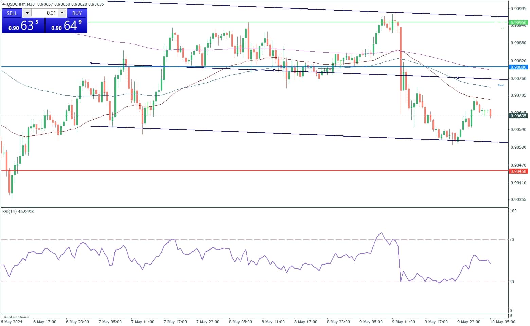Viewport: 530px width, 326px height.
Task: Increase lot volume with the up arrow
Action: 62,13
